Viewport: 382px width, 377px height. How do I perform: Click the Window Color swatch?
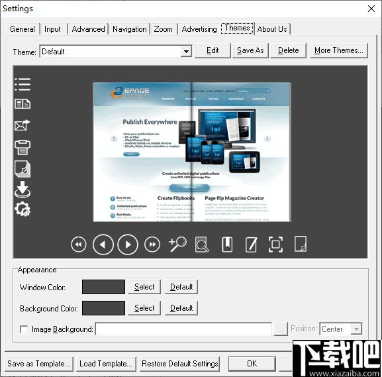(103, 287)
